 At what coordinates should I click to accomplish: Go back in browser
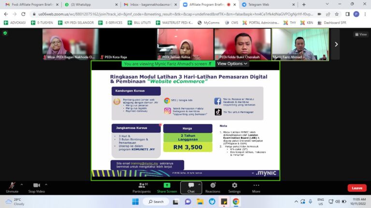(x=6, y=14)
